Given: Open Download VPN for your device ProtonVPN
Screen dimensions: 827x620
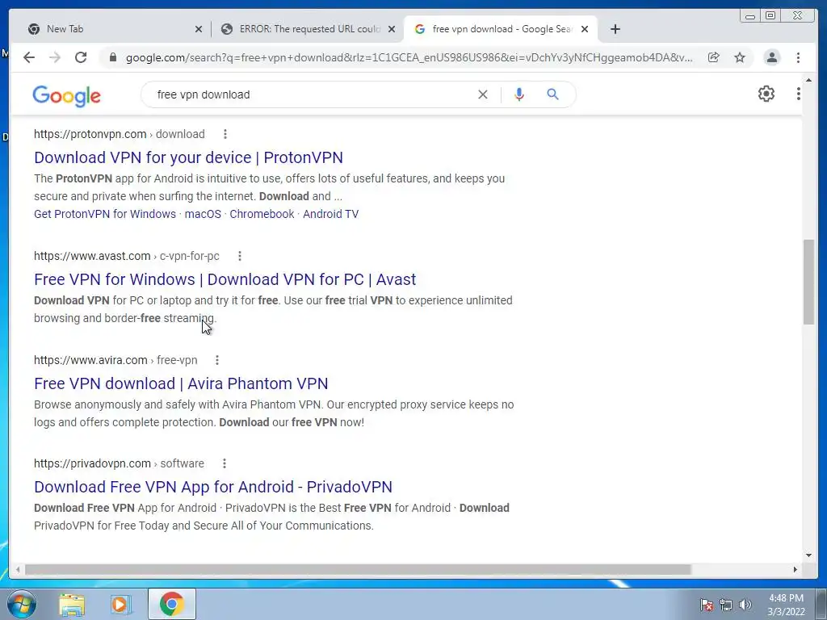Looking at the screenshot, I should [x=188, y=157].
